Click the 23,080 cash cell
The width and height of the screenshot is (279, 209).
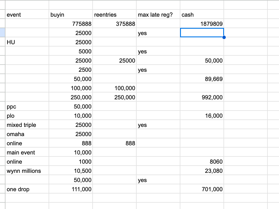pyautogui.click(x=202, y=171)
